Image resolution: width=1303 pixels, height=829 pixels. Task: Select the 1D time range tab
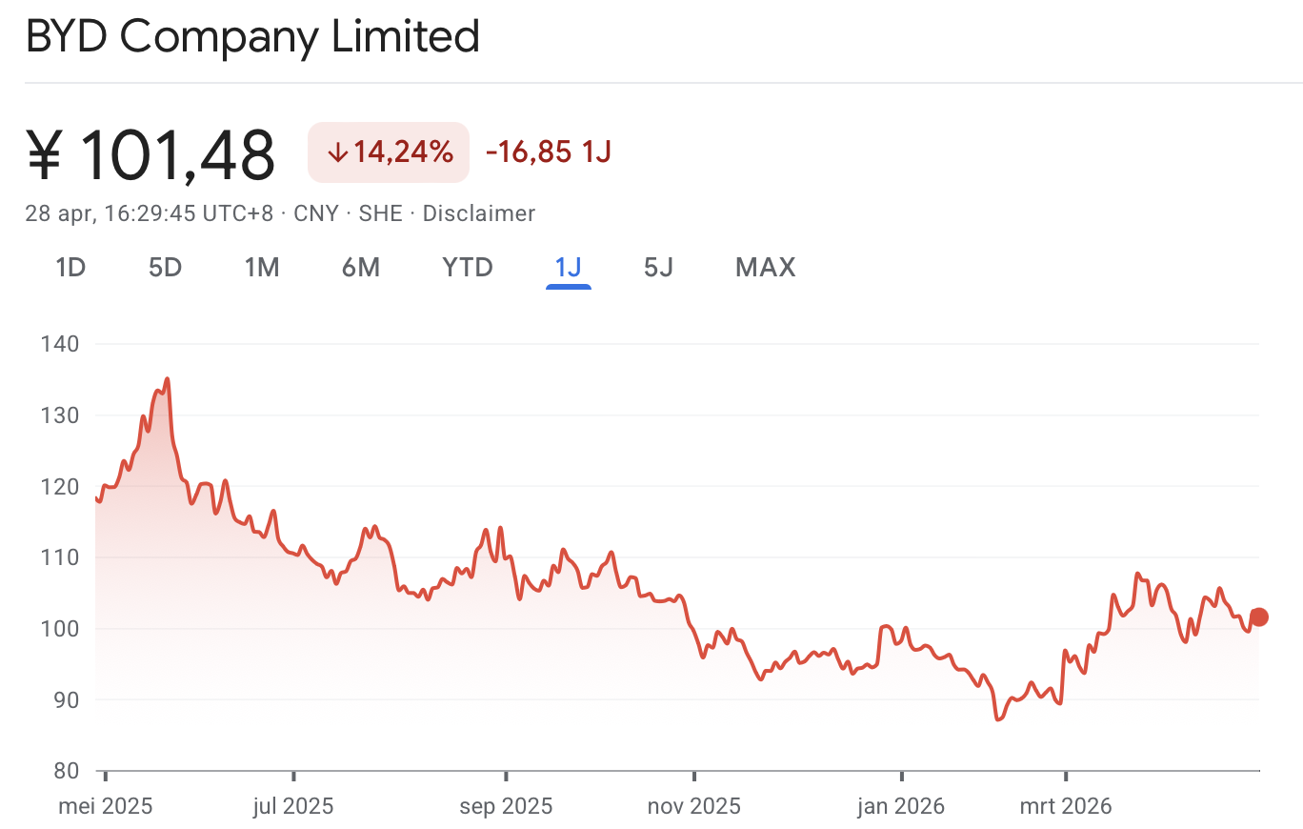tap(70, 268)
